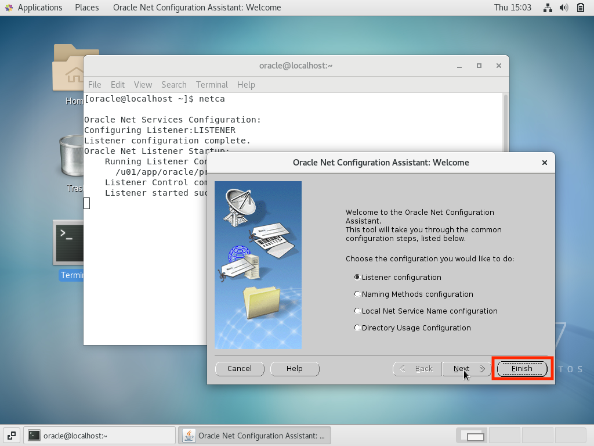Switch to oracle@localhost terminal in taskbar

coord(99,436)
